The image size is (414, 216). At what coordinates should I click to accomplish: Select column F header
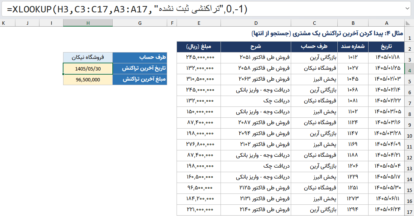[172, 23]
